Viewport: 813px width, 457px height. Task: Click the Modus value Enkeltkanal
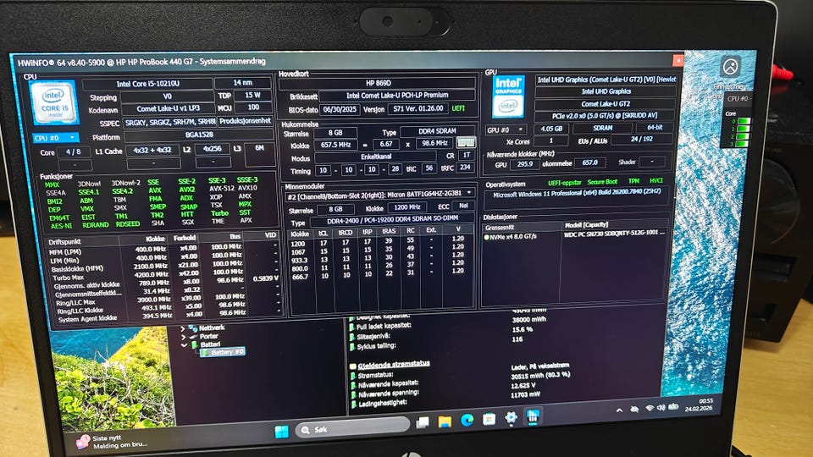pos(376,157)
